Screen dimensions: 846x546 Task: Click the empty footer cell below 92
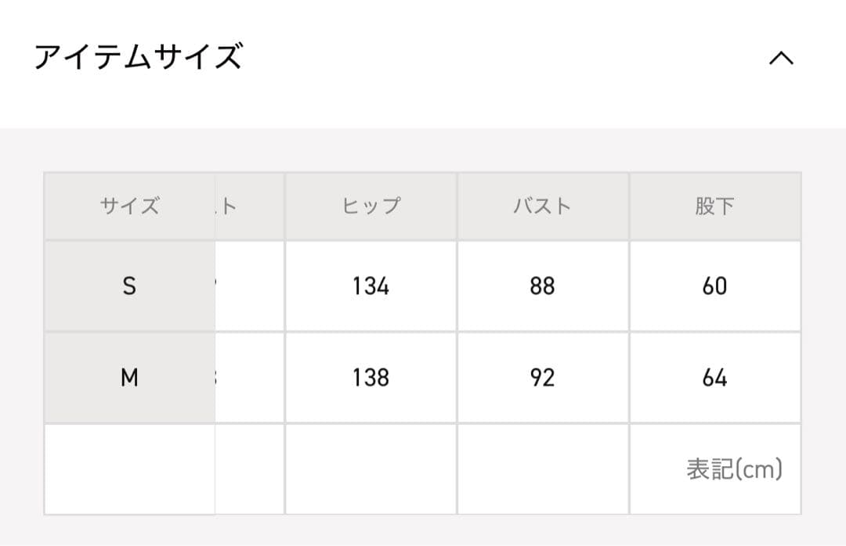[542, 469]
